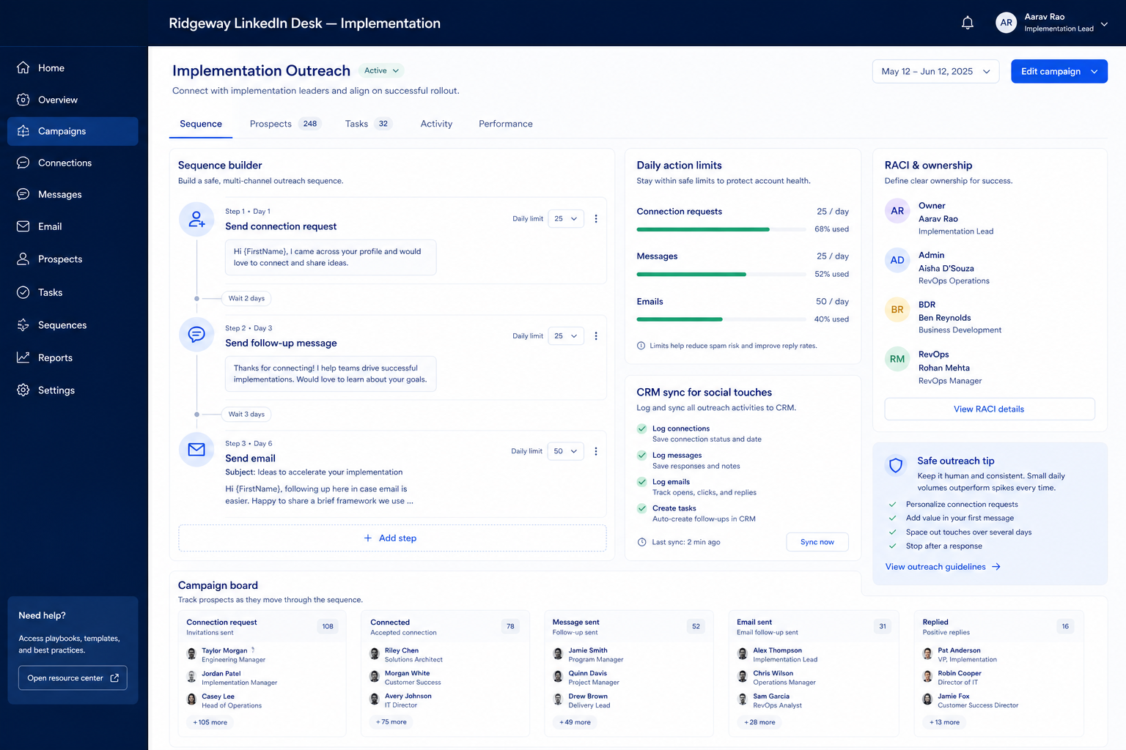Open the date range May 12 – Jun 12 picker
1126x750 pixels.
coord(935,71)
